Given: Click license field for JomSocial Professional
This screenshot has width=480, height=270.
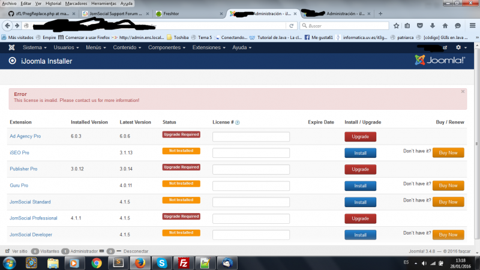Looking at the screenshot, I should [x=251, y=218].
